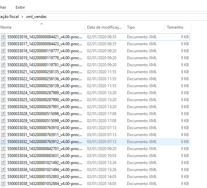Image resolution: width=207 pixels, height=188 pixels.
Task: Select file name 5500033028_143200000515098_v4.00-proc...
Action: (45, 114)
